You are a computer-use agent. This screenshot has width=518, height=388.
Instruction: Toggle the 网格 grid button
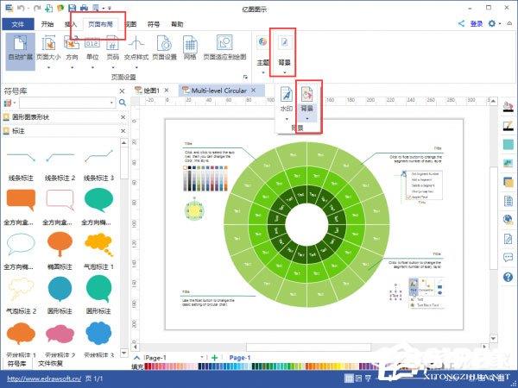(190, 47)
